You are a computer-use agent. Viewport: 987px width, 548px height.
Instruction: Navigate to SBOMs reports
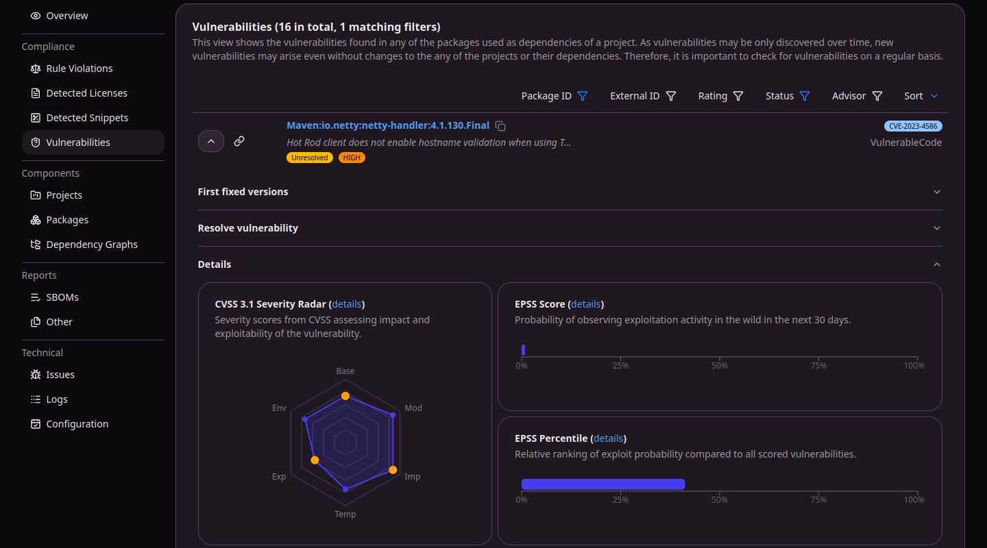[x=93, y=297]
